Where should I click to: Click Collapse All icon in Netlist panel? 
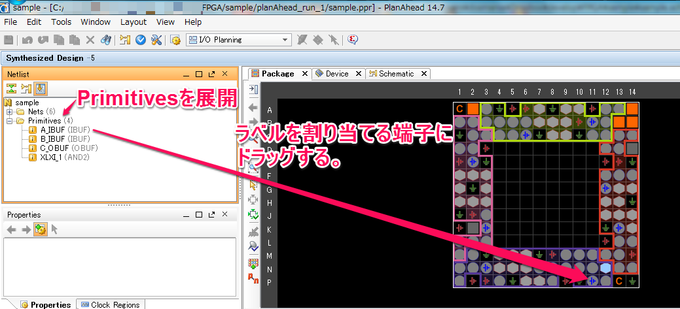tap(11, 89)
